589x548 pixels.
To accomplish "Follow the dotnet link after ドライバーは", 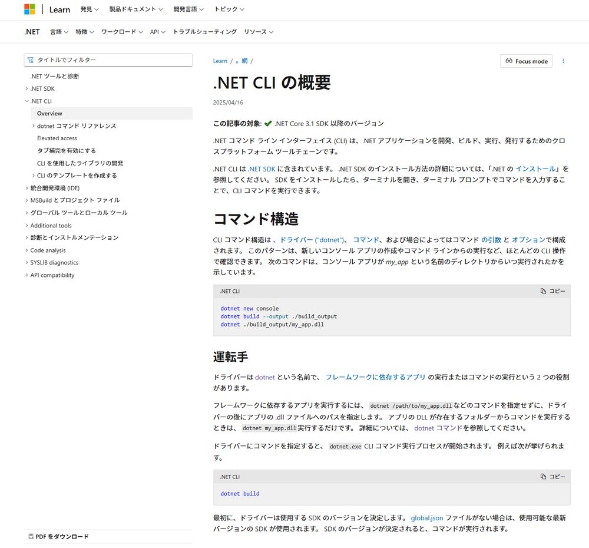I will 265,377.
